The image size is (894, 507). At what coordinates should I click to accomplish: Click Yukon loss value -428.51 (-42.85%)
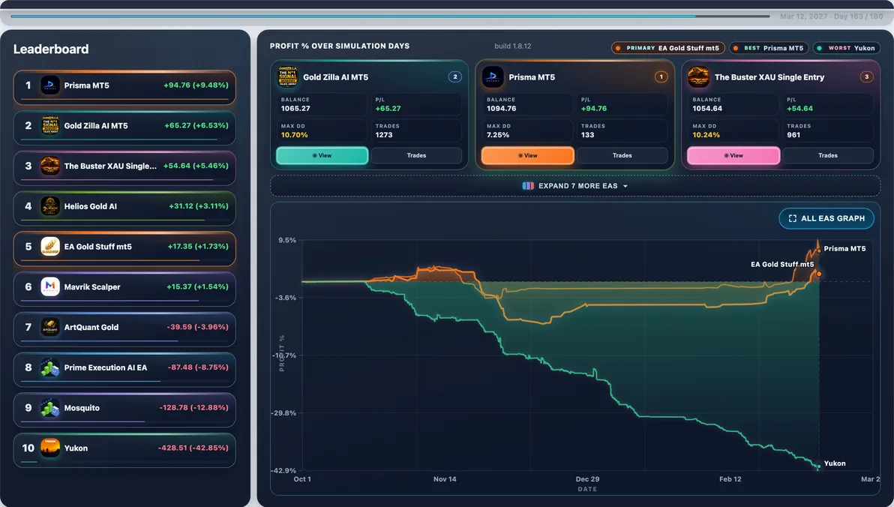click(193, 448)
